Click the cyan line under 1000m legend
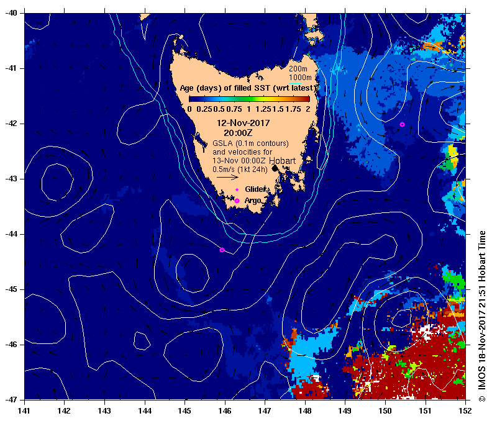The height and width of the screenshot is (421, 492). click(295, 83)
